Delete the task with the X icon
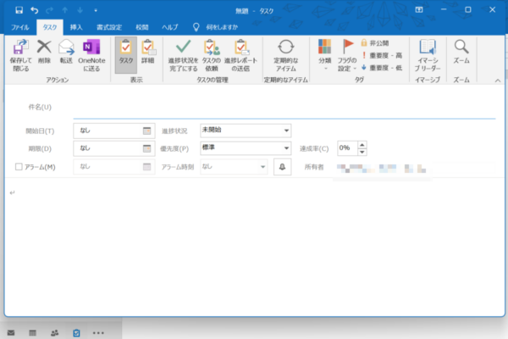This screenshot has width=508, height=339. click(x=44, y=51)
